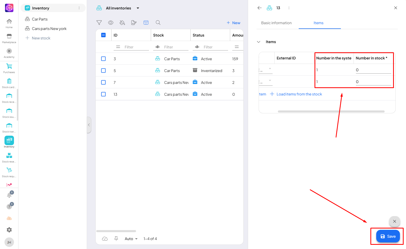
Task: Click the pin icon in list footer
Action: point(116,238)
